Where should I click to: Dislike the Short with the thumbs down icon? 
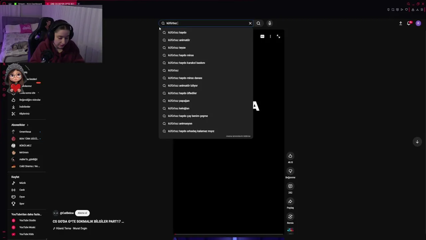click(x=290, y=171)
